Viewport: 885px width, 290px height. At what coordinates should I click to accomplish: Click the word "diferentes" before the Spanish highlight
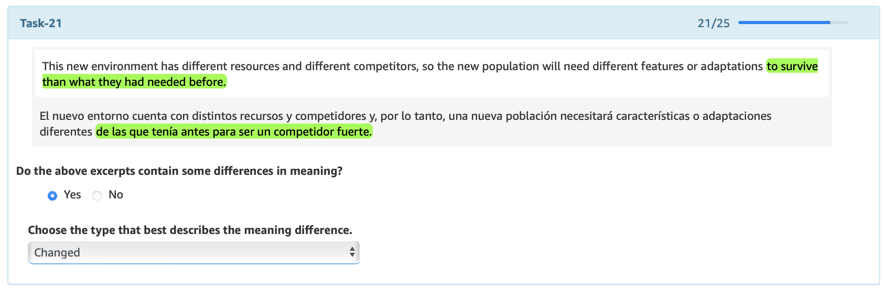(x=66, y=131)
